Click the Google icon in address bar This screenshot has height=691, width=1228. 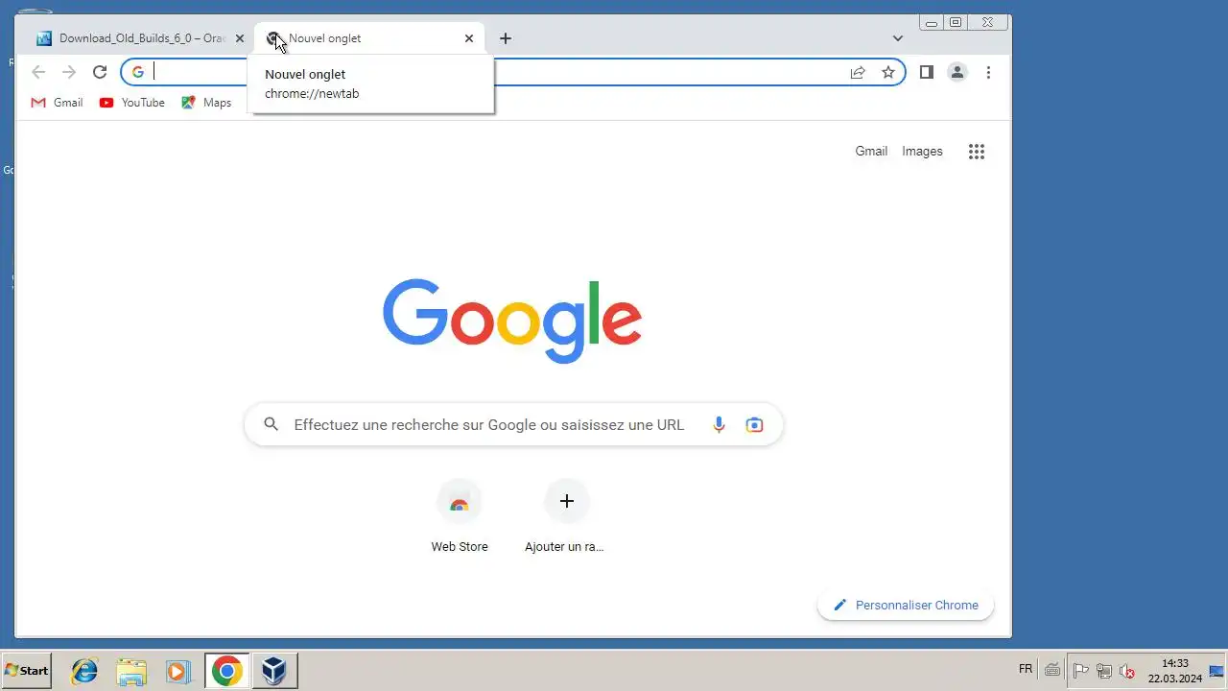pyautogui.click(x=138, y=72)
